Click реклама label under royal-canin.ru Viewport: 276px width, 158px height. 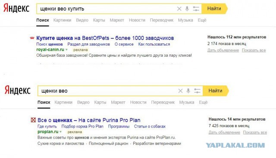coord(81,50)
